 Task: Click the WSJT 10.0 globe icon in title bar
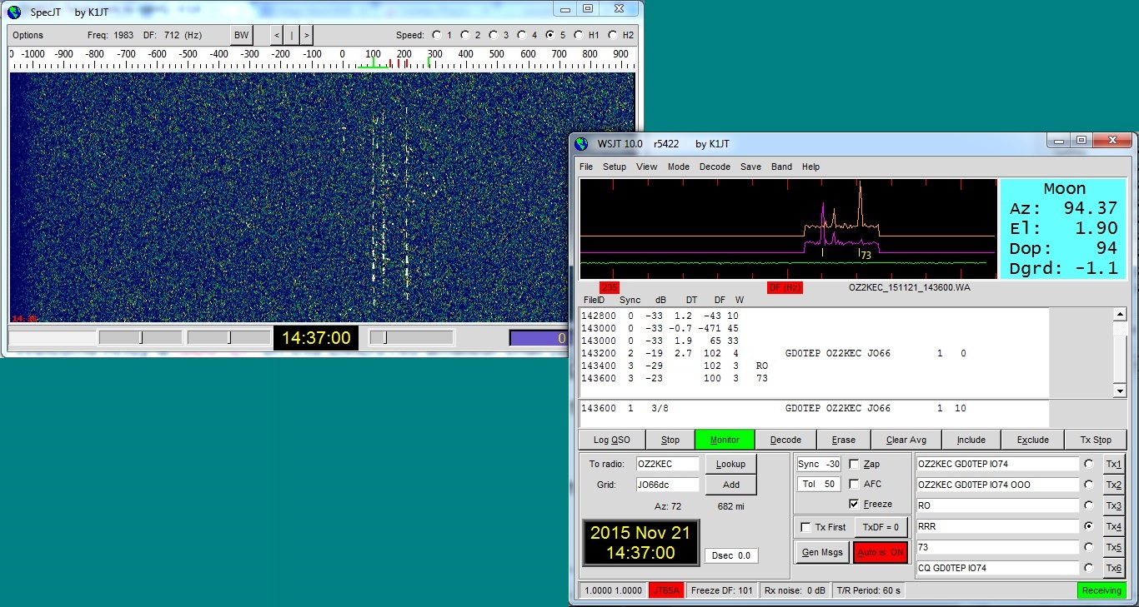click(582, 143)
